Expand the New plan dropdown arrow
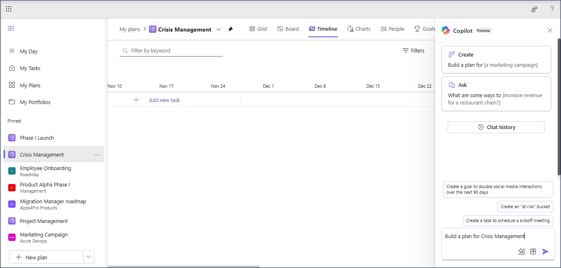The height and width of the screenshot is (268, 561). (x=89, y=257)
